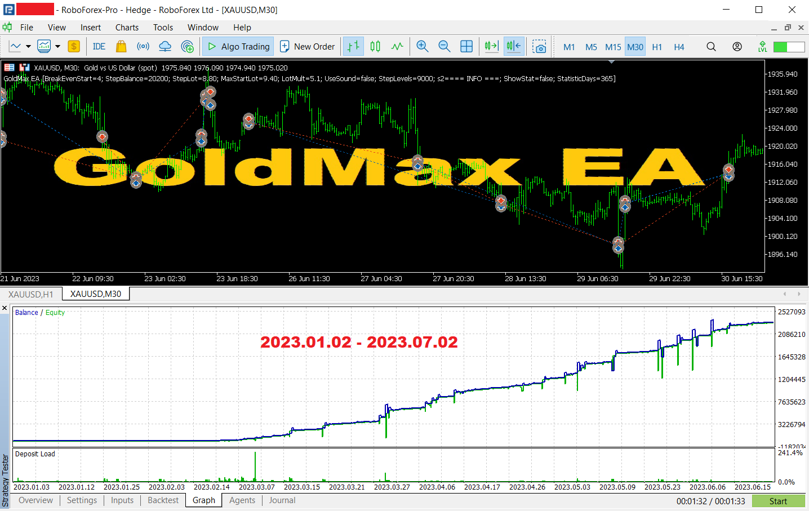Open the Market shopping bag icon
The image size is (809, 511).
click(x=121, y=47)
